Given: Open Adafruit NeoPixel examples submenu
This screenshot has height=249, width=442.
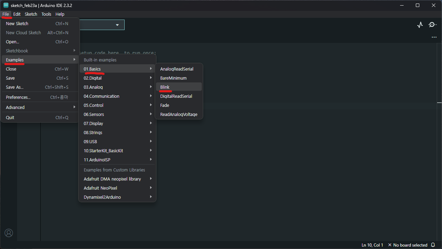Looking at the screenshot, I should pyautogui.click(x=117, y=188).
